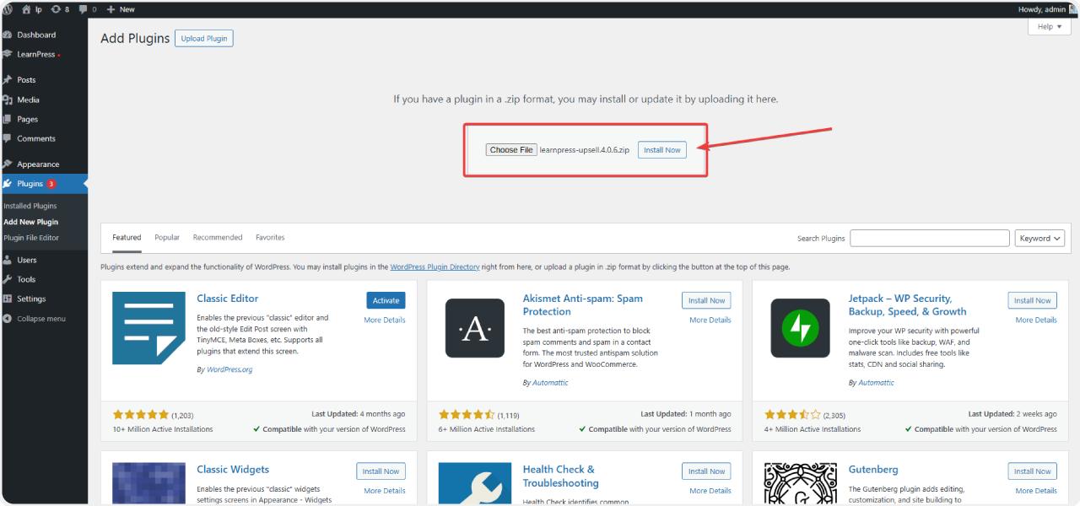Open the Akismet Anti-spam title link

click(x=583, y=305)
